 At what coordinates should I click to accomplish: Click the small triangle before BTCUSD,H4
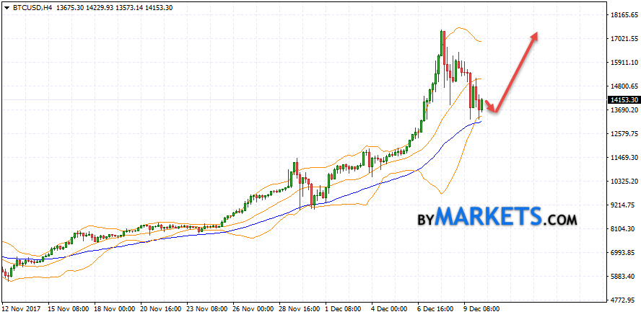click(5, 6)
